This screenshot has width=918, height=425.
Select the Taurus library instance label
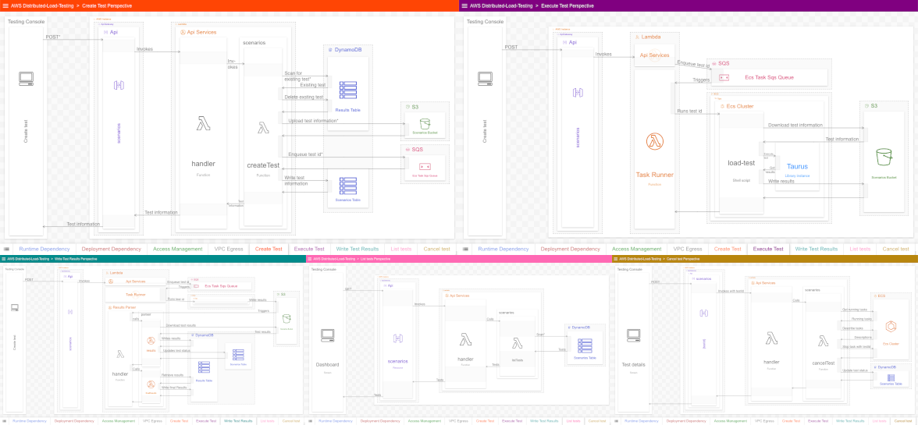[x=798, y=167]
